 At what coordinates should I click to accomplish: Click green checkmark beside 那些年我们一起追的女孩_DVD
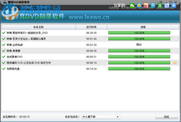tap(4, 33)
